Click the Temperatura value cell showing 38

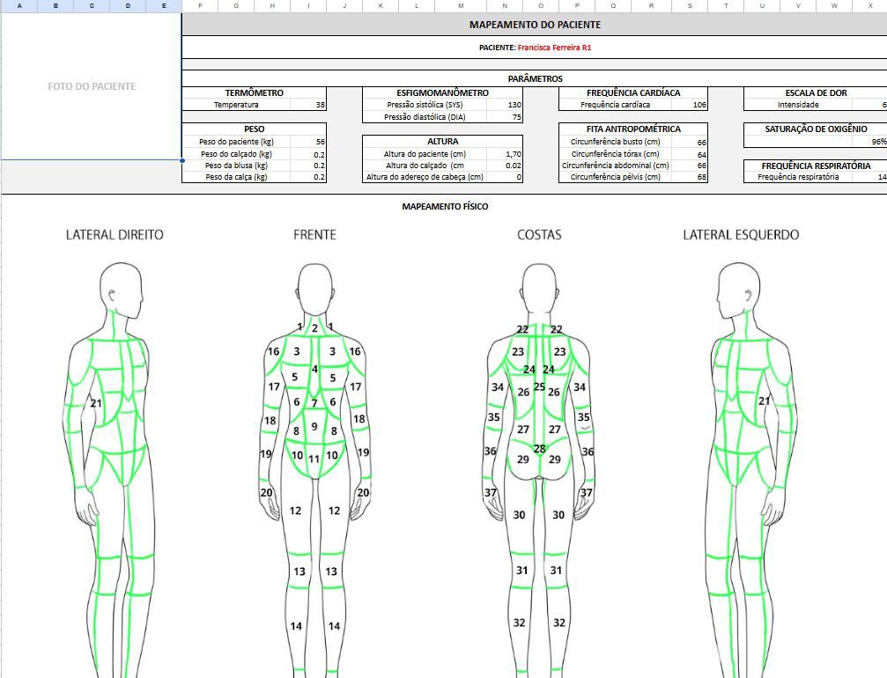[x=308, y=105]
